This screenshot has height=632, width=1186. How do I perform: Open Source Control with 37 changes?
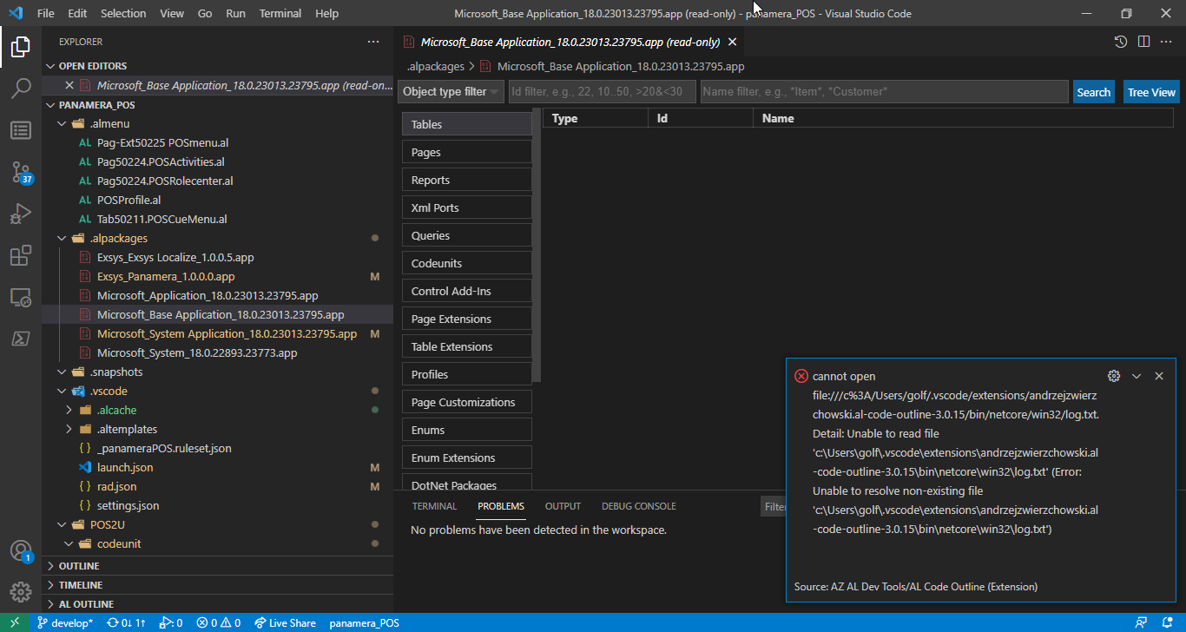pos(21,172)
